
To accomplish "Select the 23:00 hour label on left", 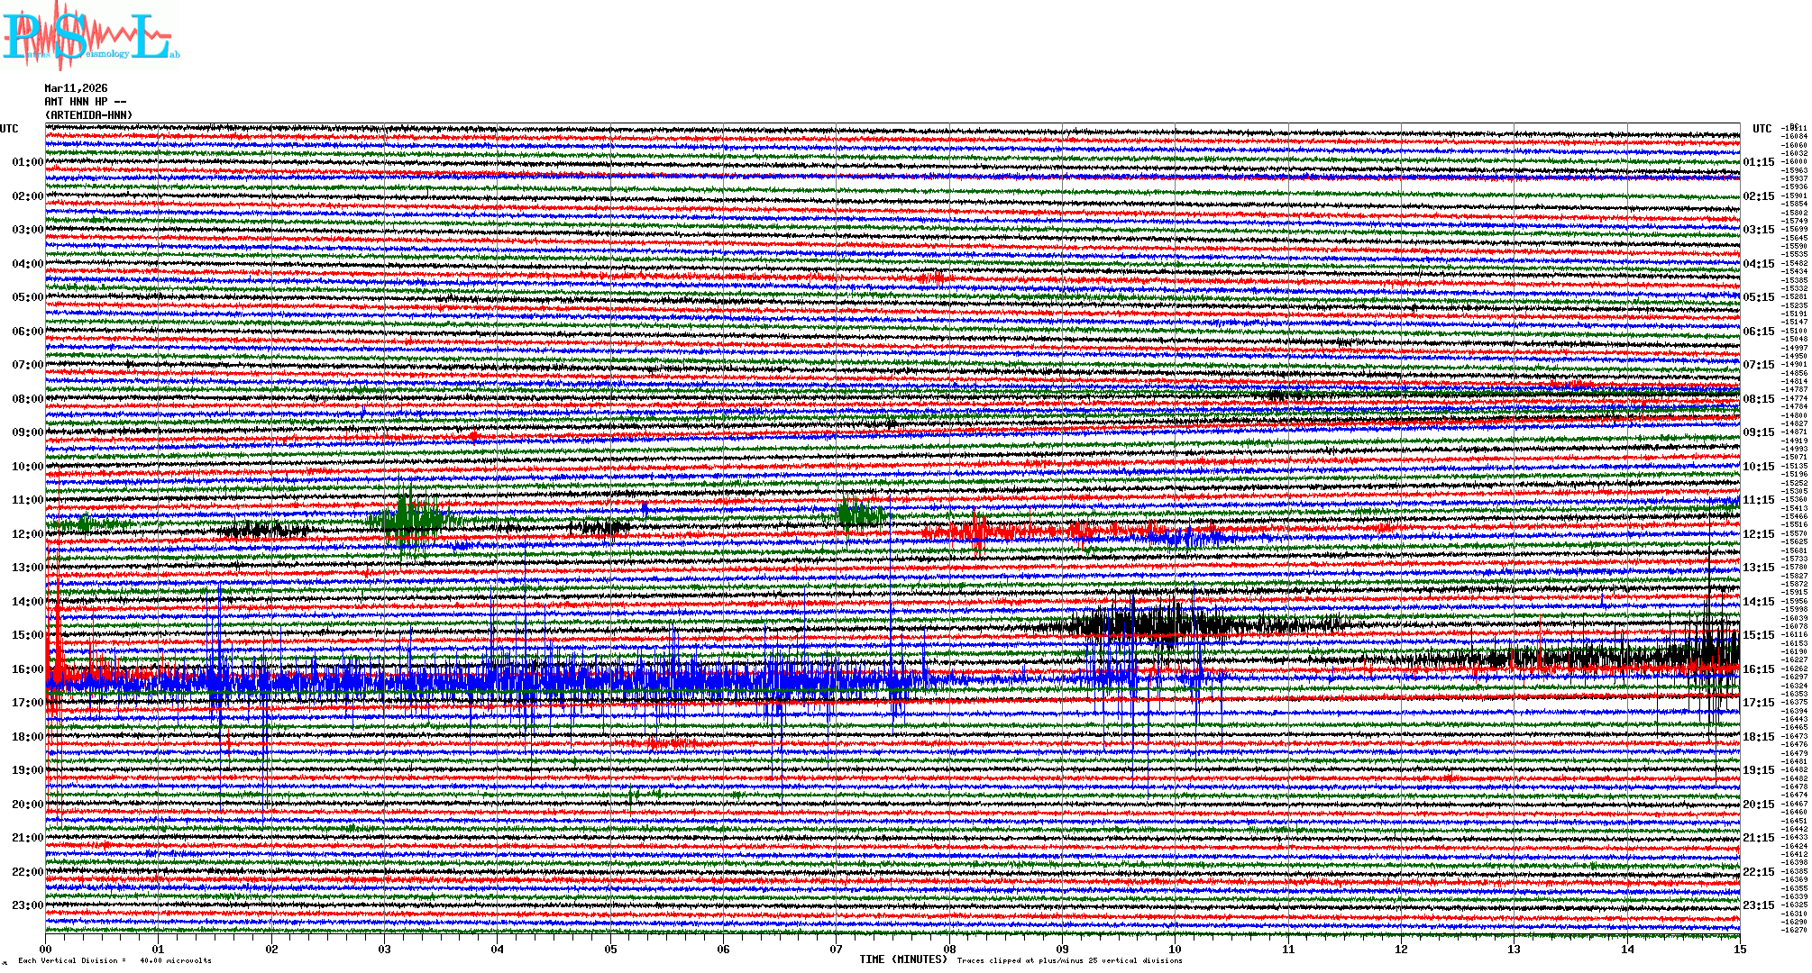I will click(x=27, y=905).
